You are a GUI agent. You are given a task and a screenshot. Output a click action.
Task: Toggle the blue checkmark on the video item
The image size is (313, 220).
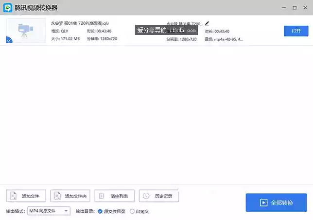click(9, 40)
